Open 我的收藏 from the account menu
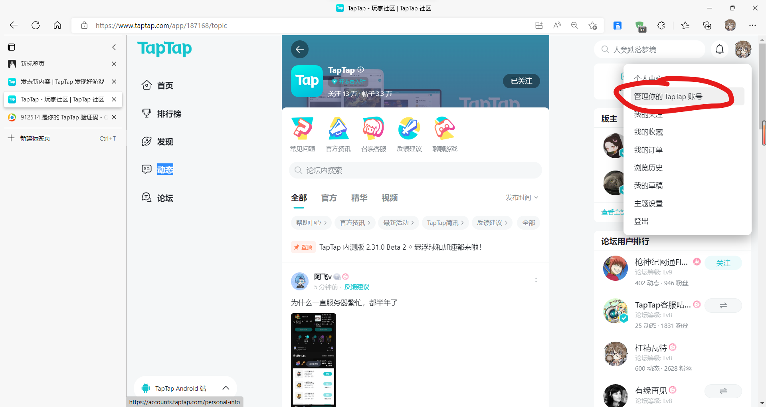Viewport: 766px width, 407px height. (x=649, y=132)
